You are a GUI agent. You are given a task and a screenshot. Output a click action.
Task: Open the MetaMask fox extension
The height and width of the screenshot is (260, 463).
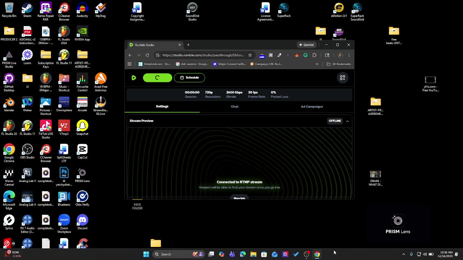(x=297, y=55)
